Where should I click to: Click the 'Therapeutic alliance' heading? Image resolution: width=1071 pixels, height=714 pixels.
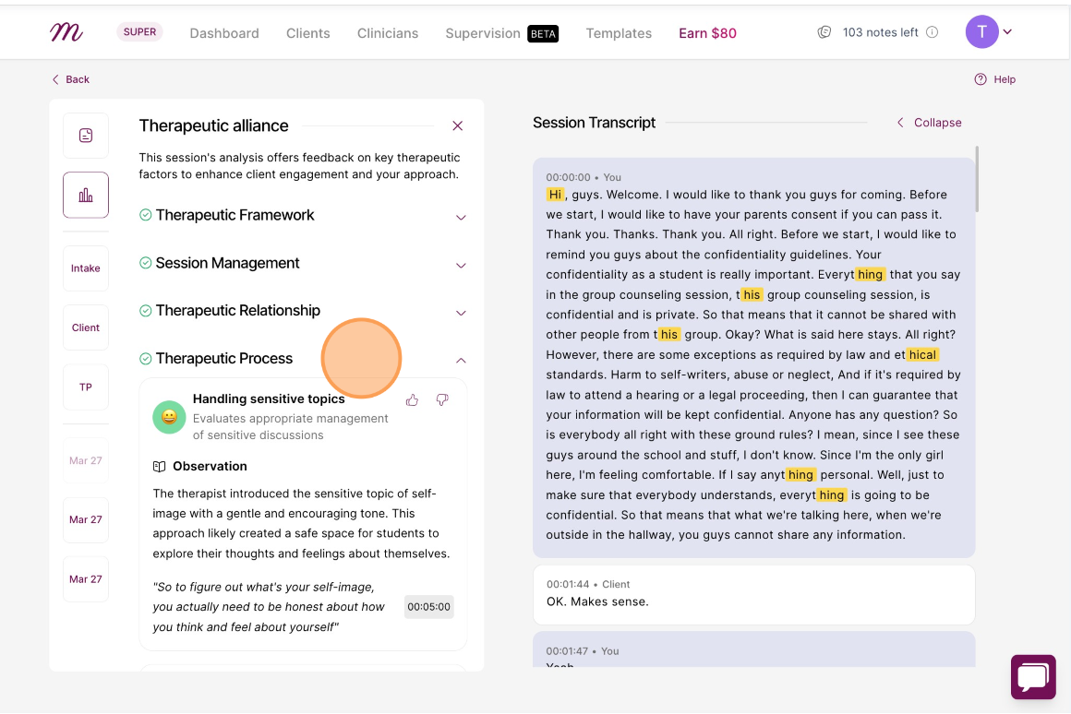point(214,125)
